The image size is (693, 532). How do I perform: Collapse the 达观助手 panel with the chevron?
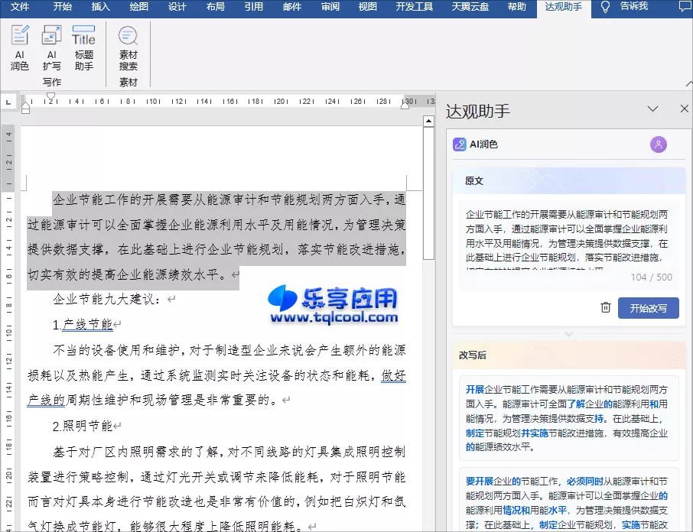pos(653,109)
